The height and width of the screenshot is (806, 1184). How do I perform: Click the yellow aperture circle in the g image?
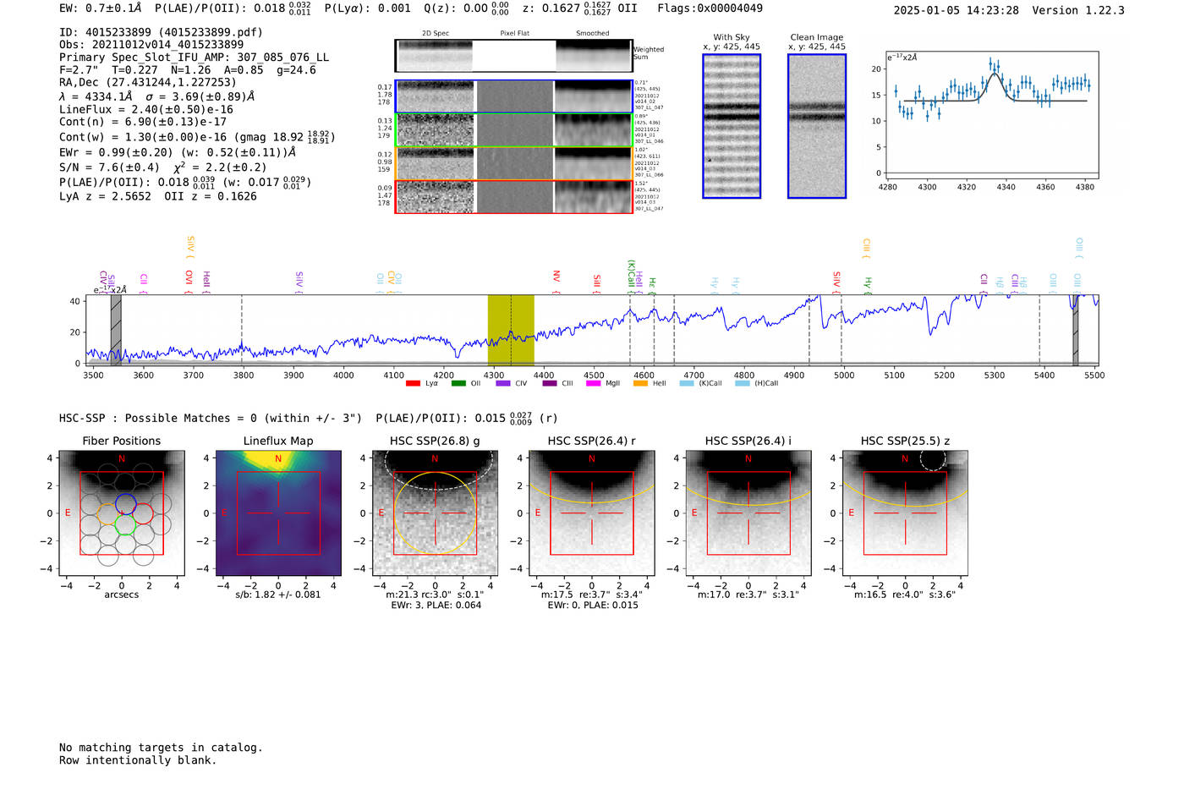(435, 513)
